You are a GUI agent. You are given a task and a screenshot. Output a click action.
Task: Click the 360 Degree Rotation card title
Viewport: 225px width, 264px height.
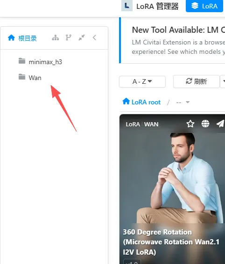tap(171, 242)
